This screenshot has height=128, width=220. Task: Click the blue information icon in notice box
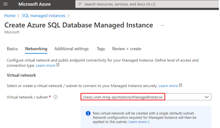pos(88,113)
